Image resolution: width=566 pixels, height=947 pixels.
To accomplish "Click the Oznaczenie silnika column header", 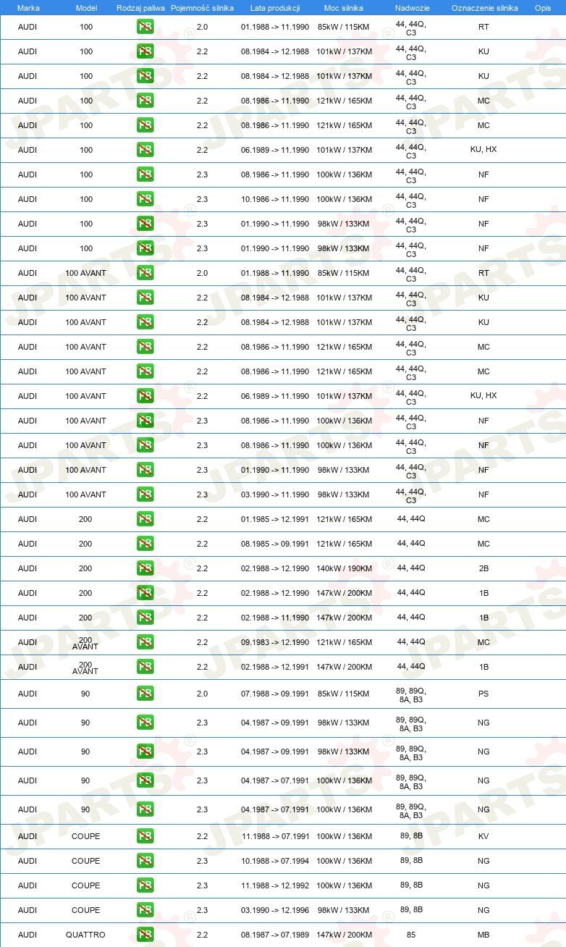I will point(484,7).
